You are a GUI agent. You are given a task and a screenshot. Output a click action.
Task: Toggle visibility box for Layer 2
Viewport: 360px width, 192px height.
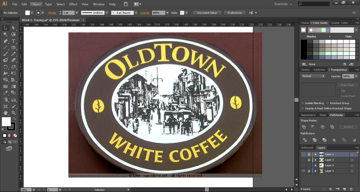click(x=303, y=154)
